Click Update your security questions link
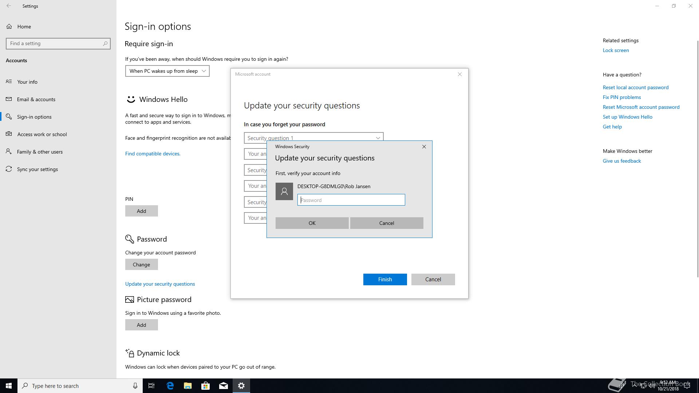Viewport: 699px width, 393px height. click(x=160, y=284)
